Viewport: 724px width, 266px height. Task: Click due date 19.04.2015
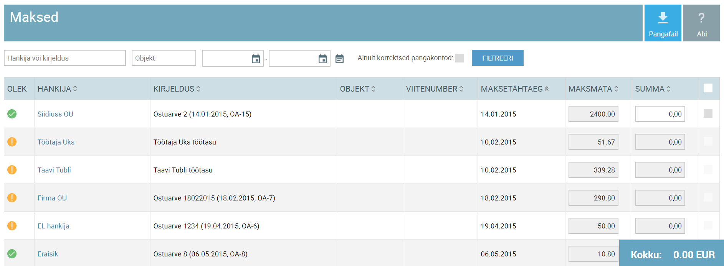tap(498, 226)
